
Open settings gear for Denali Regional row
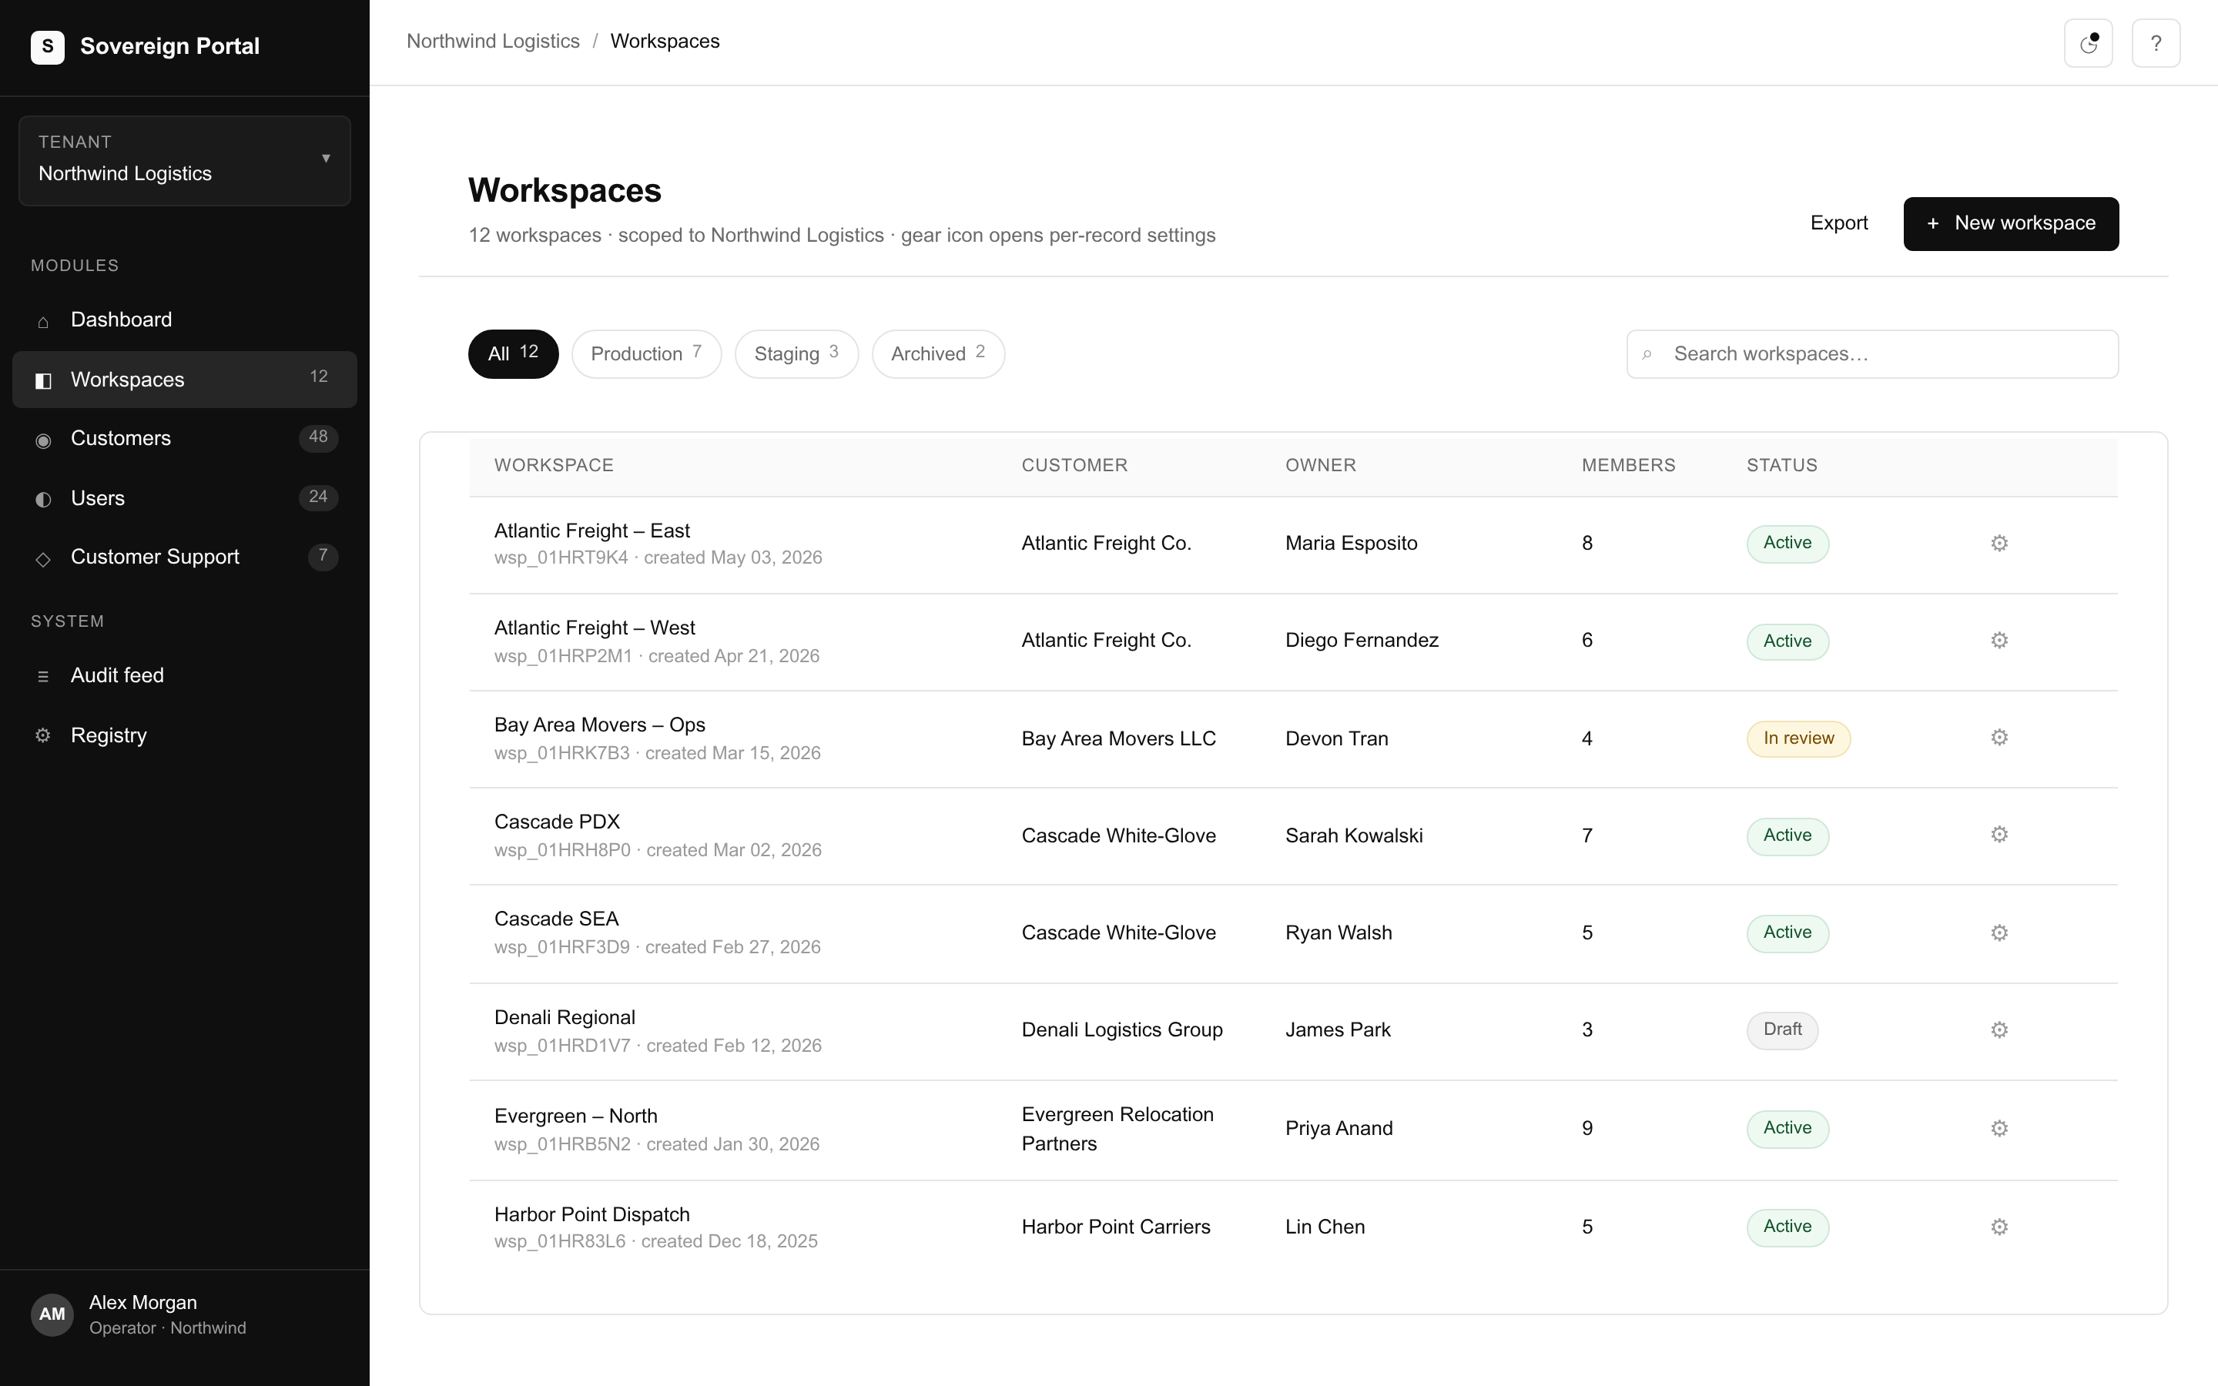(1999, 1030)
